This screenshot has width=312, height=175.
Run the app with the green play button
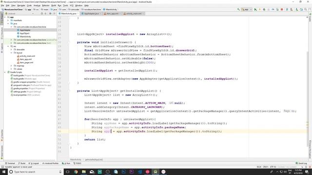255,9
